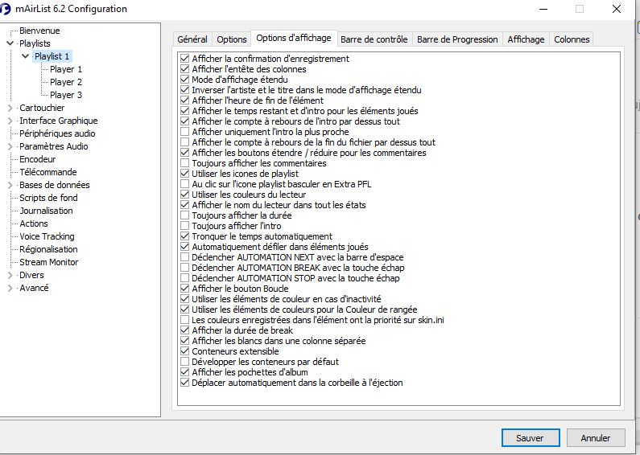This screenshot has width=640, height=455.
Task: Expand the Bases de données node
Action: 10,185
